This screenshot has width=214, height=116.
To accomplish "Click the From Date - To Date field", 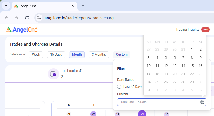I will 159,102.
